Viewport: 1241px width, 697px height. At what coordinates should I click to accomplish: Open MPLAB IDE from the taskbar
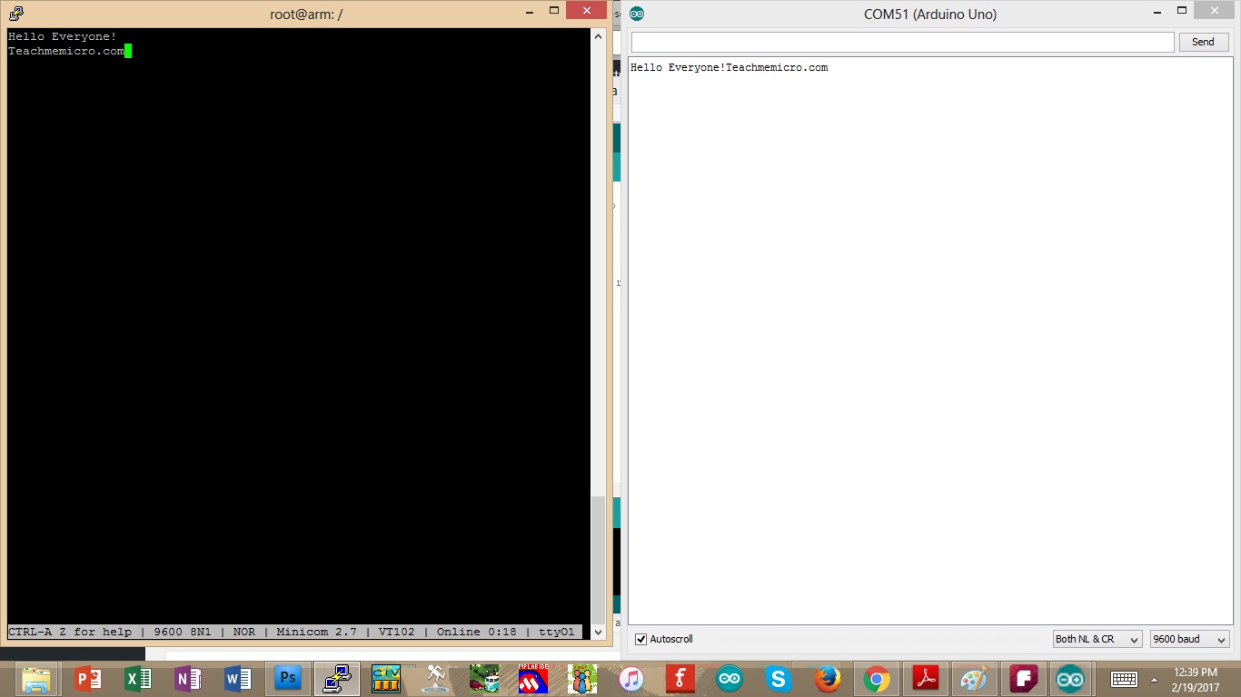pyautogui.click(x=533, y=679)
